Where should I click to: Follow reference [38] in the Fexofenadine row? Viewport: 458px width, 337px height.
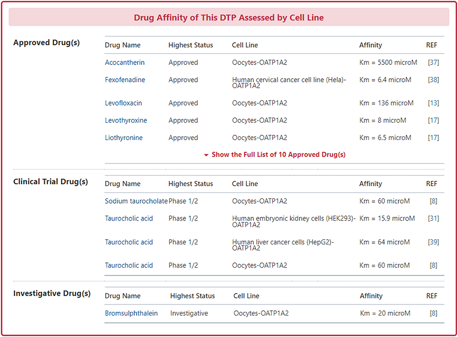433,80
